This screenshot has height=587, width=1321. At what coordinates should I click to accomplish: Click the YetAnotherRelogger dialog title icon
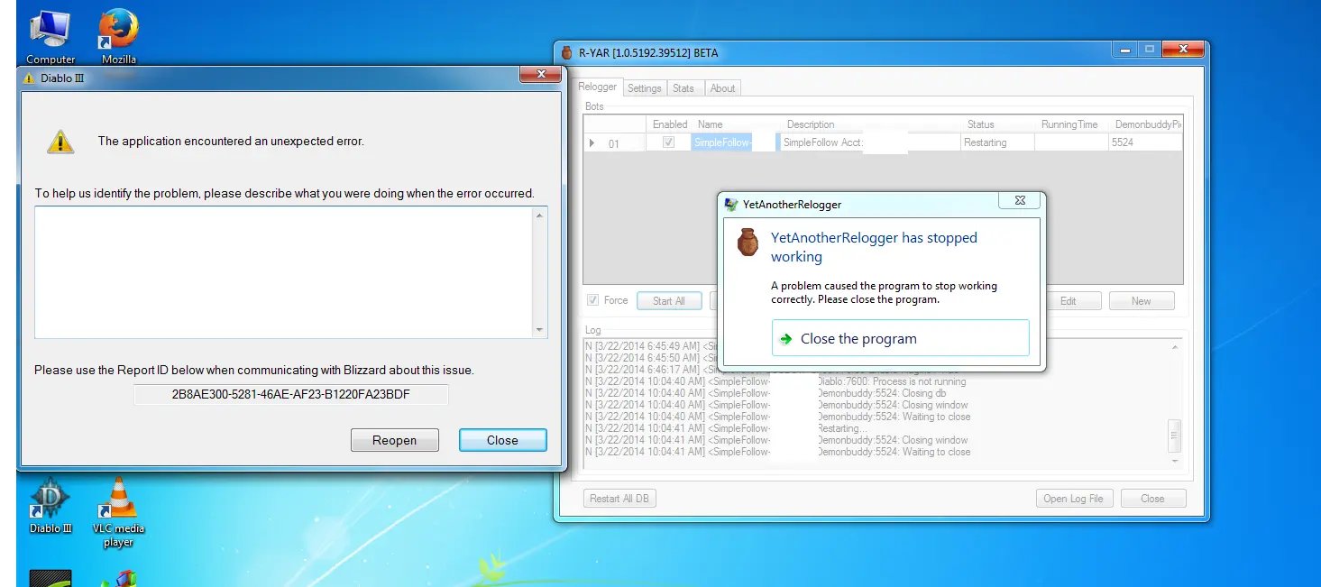point(732,205)
